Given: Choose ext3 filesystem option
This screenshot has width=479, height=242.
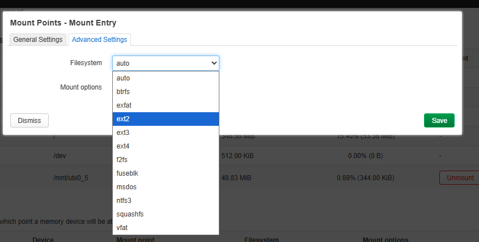Looking at the screenshot, I should (x=166, y=133).
